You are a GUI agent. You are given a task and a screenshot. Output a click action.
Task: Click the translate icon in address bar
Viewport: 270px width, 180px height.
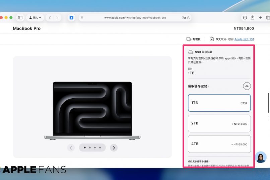point(184,18)
